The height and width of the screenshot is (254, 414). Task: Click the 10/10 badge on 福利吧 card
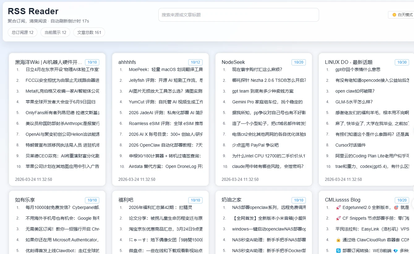(195, 200)
